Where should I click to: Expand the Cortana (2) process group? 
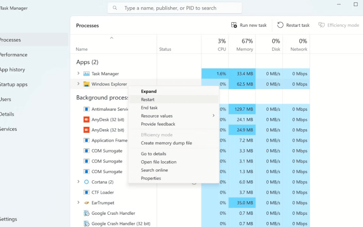tap(78, 182)
